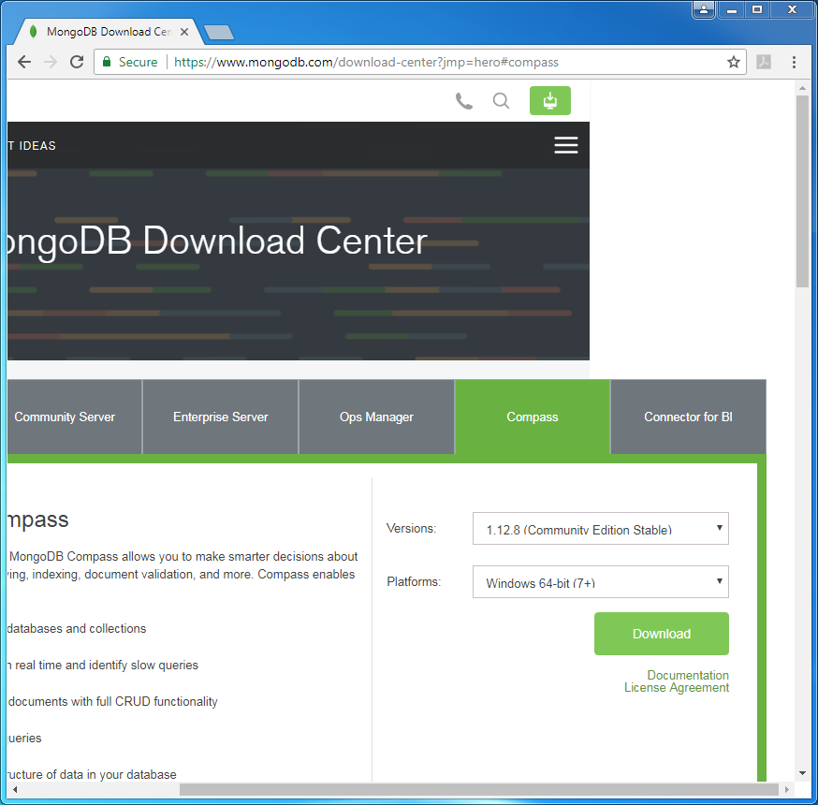
Task: Open the hamburger navigation menu
Action: point(566,145)
